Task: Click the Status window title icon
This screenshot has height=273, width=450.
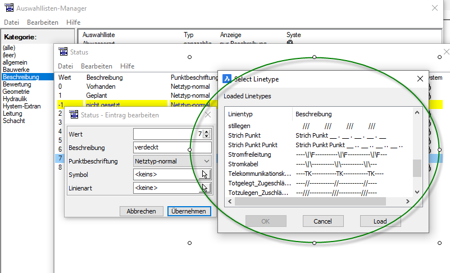Action: tap(63, 52)
